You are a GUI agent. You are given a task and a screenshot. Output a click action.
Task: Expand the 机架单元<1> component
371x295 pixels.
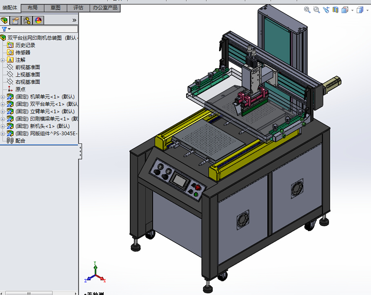[x=2, y=97]
